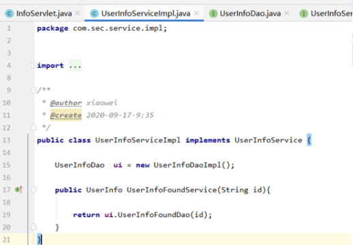Close the UserInfoDao.java tab
Viewport: 353px width, 245px height.
click(x=287, y=13)
